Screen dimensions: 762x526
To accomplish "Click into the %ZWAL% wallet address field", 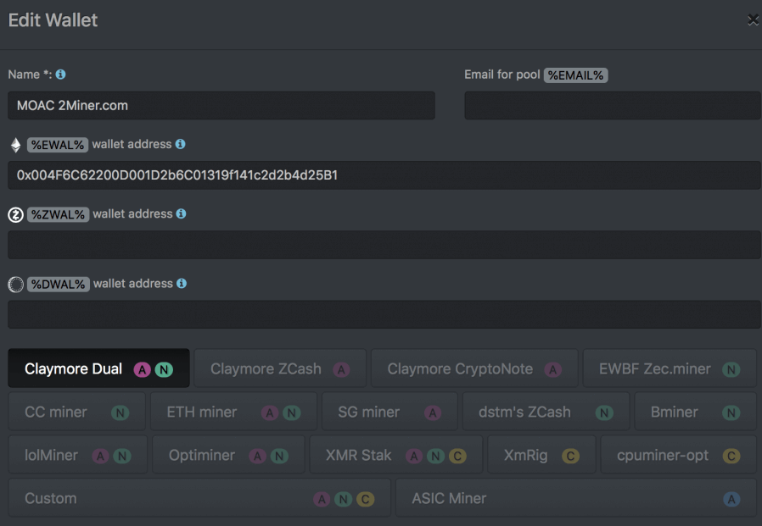I will coord(384,245).
